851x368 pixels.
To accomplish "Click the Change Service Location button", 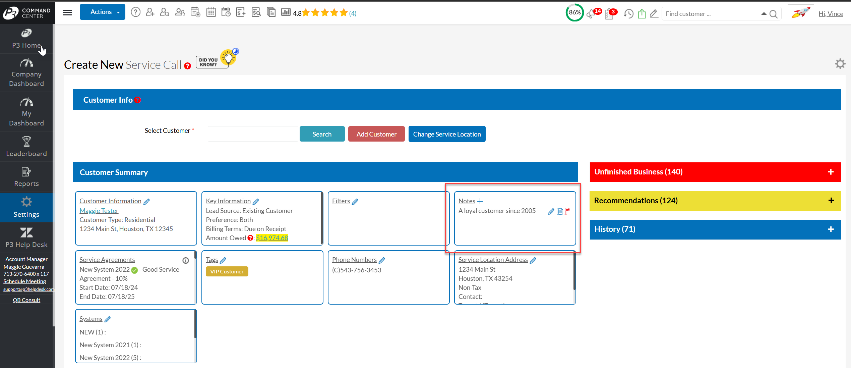I will tap(447, 134).
